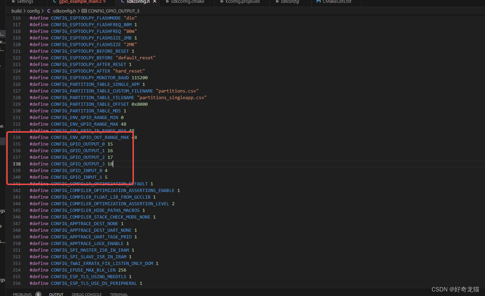Screen dimensions: 485x296
Task: Click line number 356 in the gutter
Action: (17, 283)
